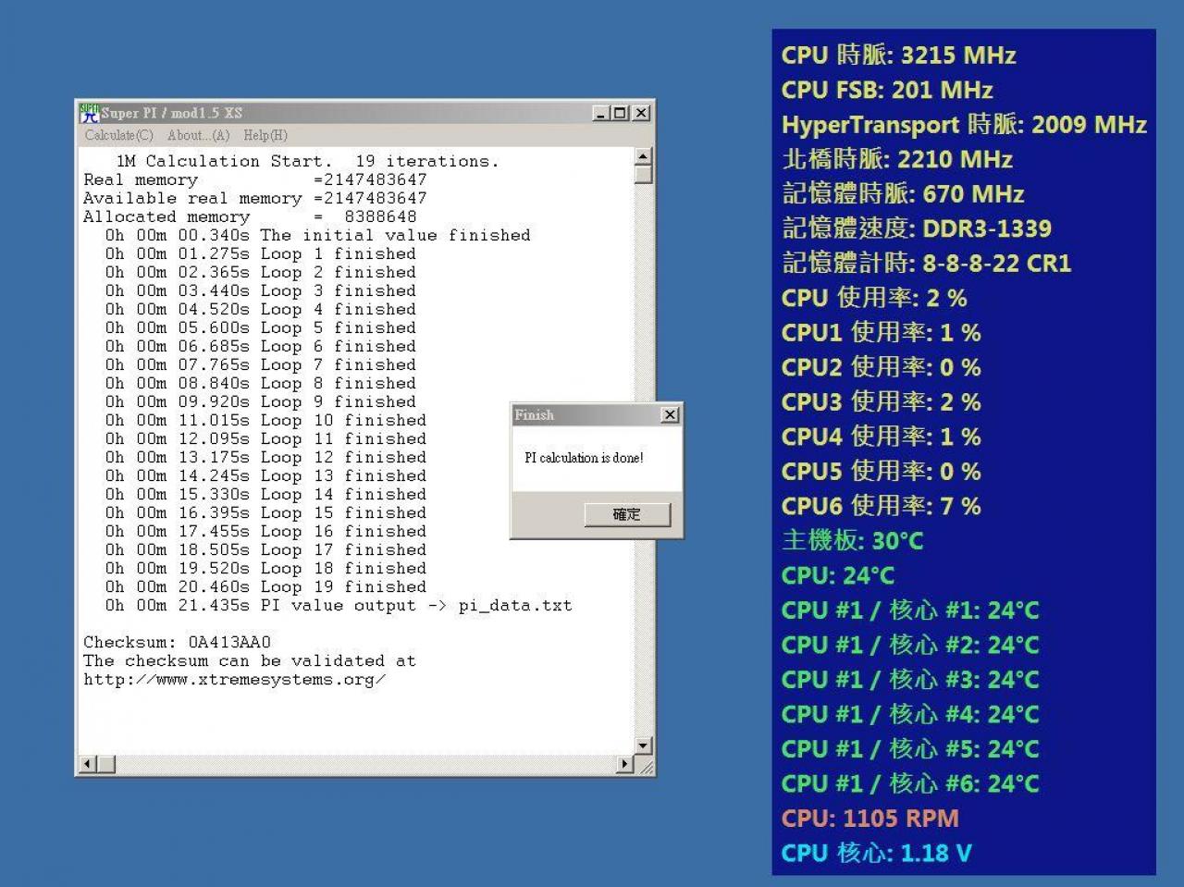This screenshot has width=1184, height=887.
Task: Click the 'CPU1 使用率: 1 %' readout
Action: (x=881, y=333)
